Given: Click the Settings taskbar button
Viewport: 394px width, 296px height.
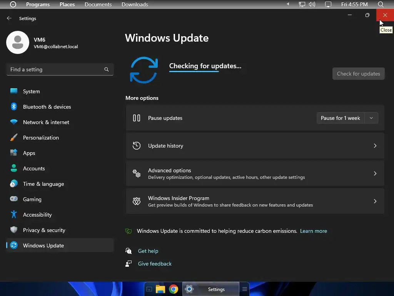Looking at the screenshot, I should (x=211, y=289).
